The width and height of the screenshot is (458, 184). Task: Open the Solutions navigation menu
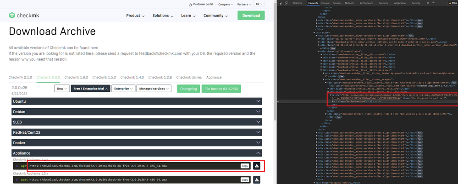point(163,16)
